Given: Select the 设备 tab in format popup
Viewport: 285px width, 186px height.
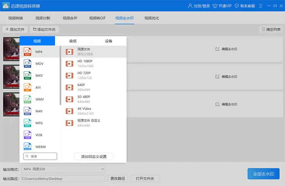Looking at the screenshot, I should [x=109, y=41].
